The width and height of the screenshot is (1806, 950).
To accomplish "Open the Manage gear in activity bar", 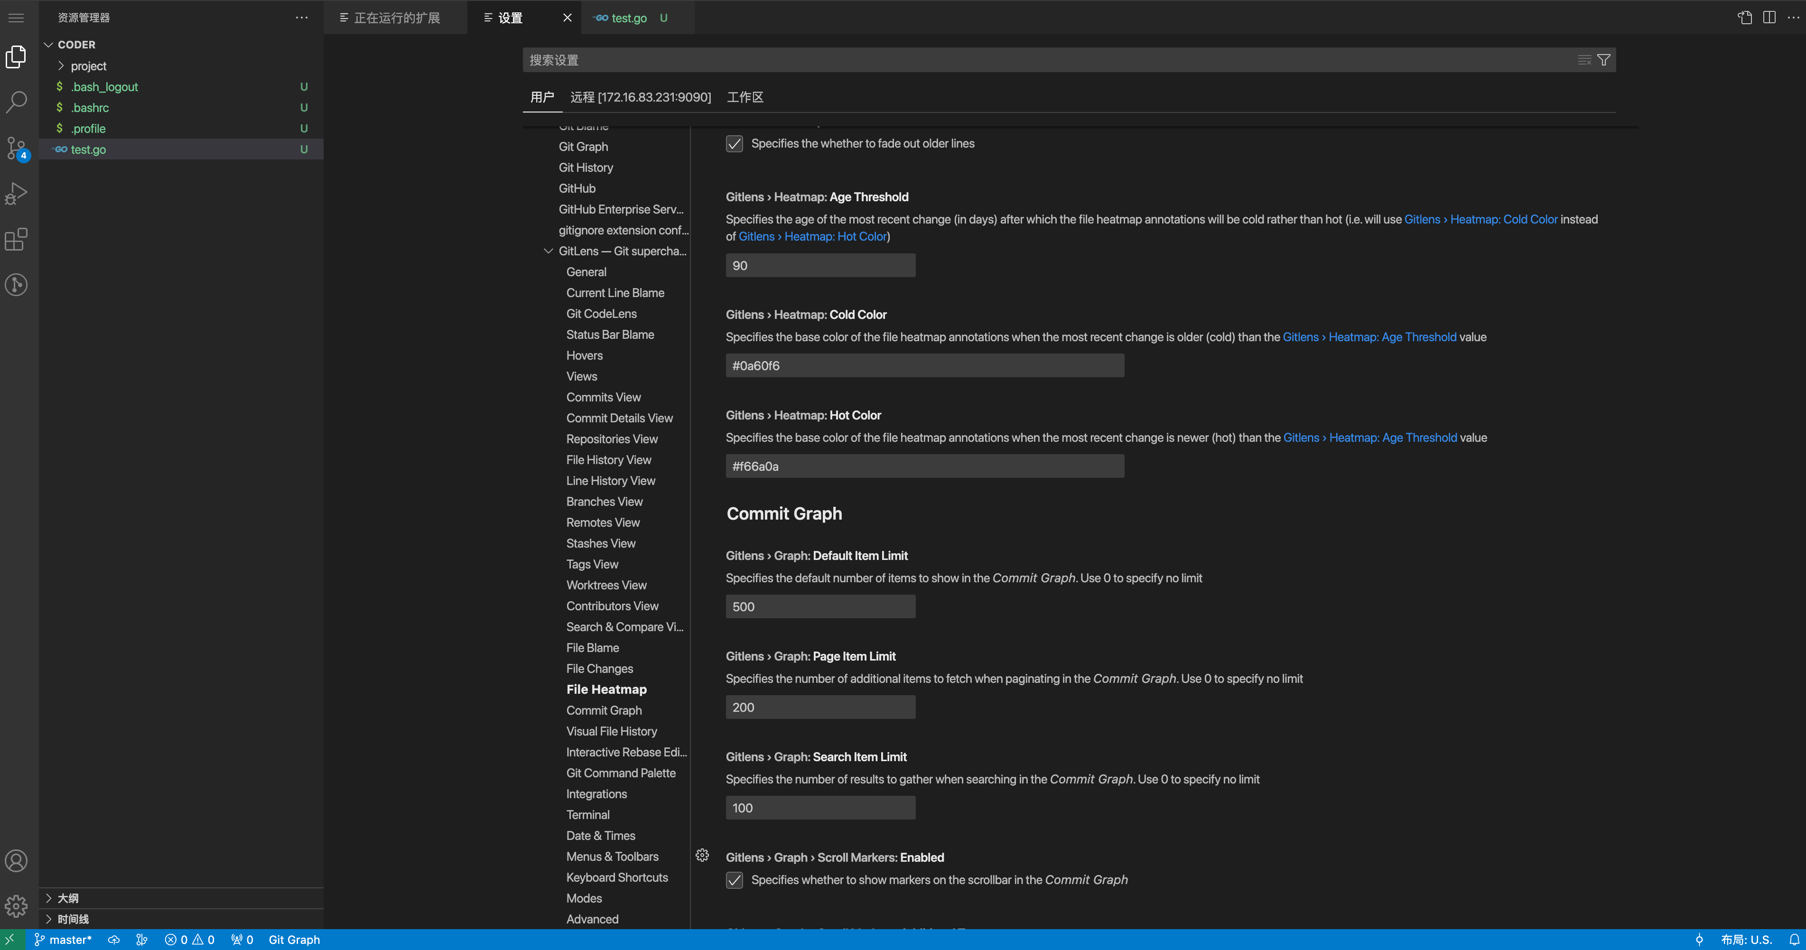I will click(16, 906).
